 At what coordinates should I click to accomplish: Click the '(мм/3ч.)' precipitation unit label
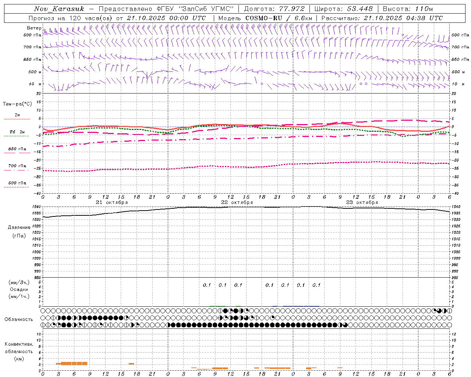(x=19, y=282)
